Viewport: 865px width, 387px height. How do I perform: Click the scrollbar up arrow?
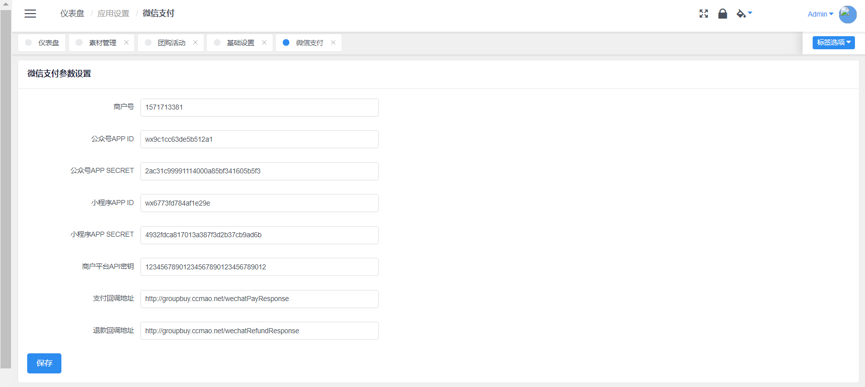coord(6,4)
